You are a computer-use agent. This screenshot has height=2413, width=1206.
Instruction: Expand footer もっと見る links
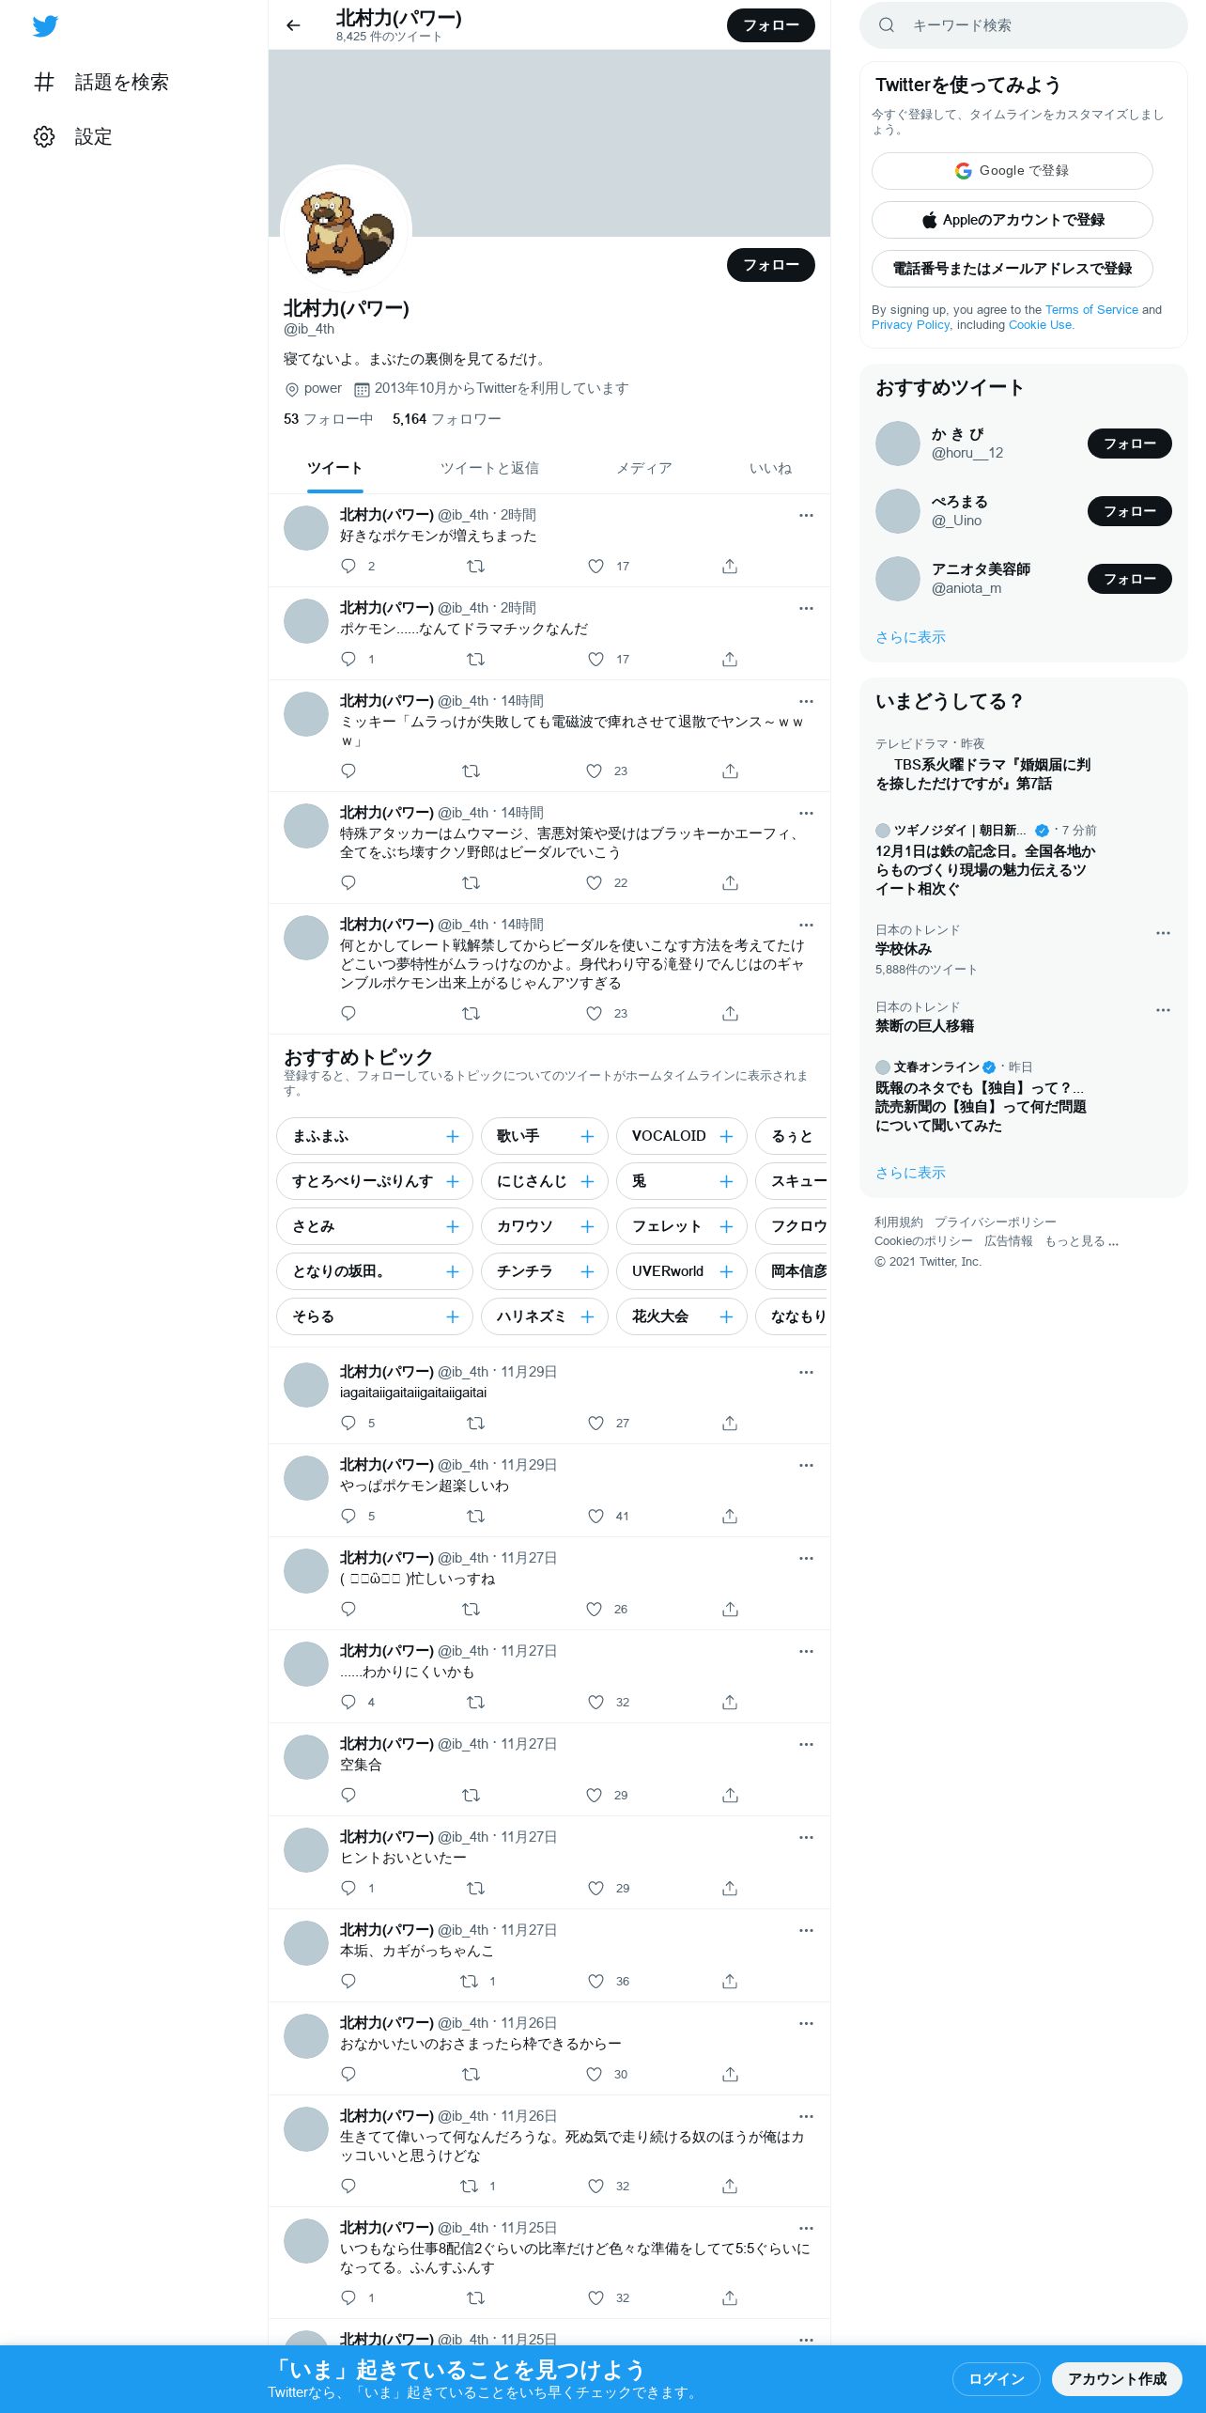tap(1081, 1241)
